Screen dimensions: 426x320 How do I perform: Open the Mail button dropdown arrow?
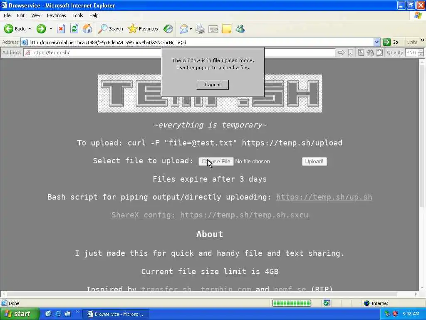[191, 29]
